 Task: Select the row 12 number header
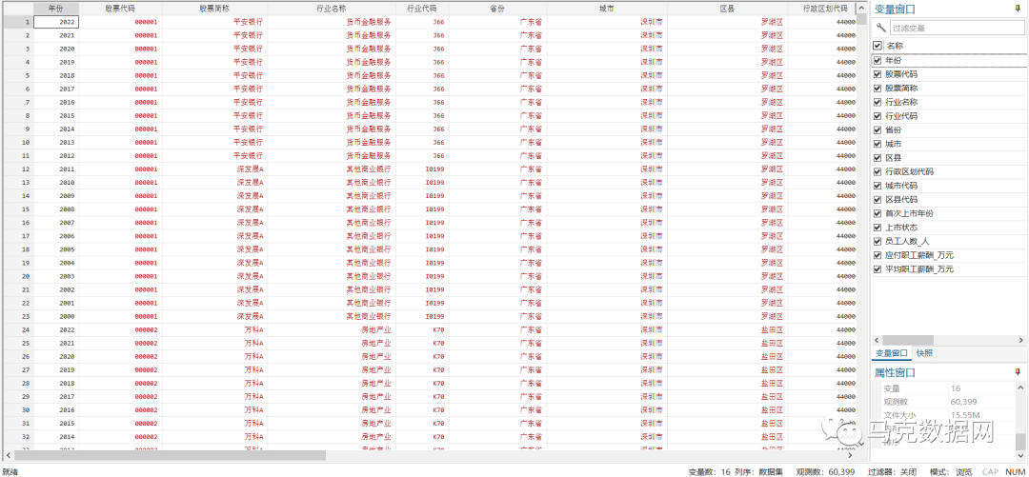click(17, 169)
